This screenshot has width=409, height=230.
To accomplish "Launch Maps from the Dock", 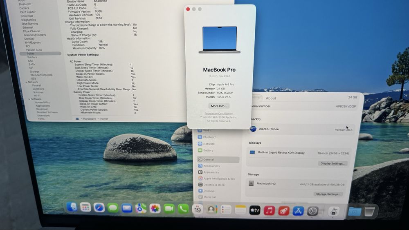I will 141,208.
